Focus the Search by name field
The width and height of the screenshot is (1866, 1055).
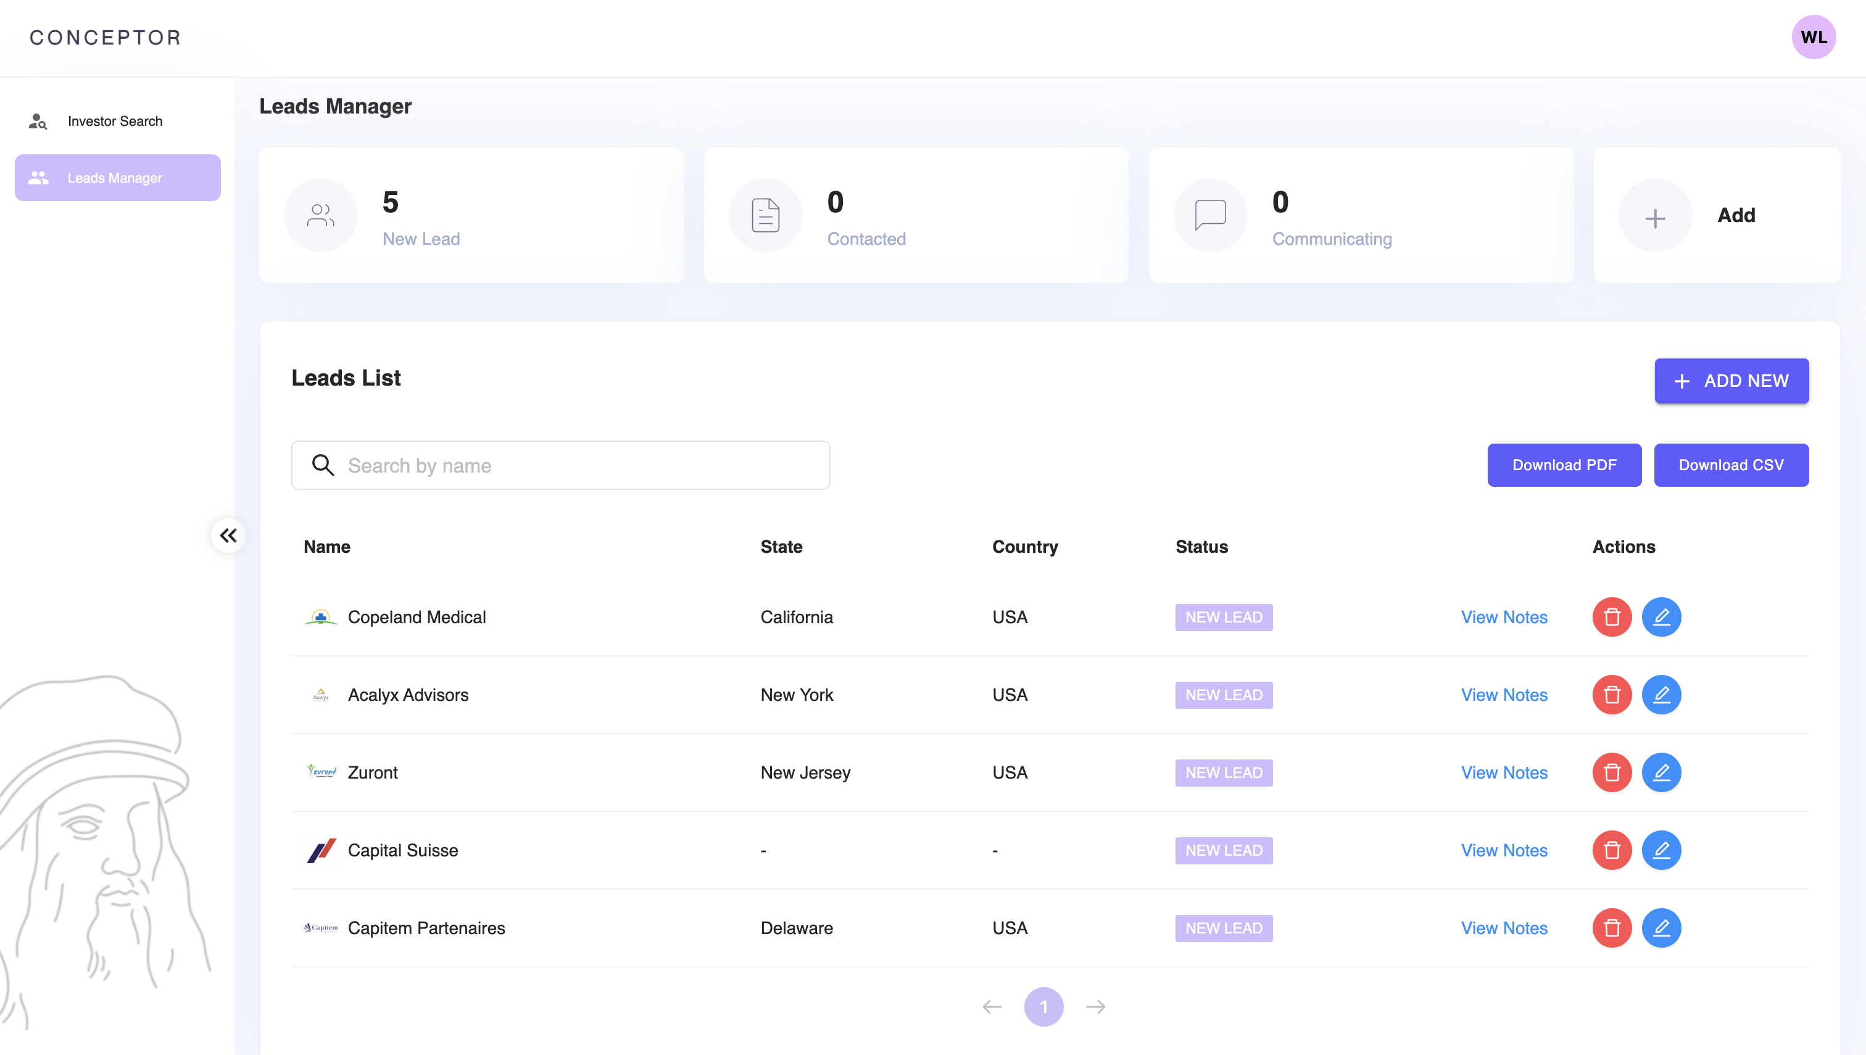point(573,465)
